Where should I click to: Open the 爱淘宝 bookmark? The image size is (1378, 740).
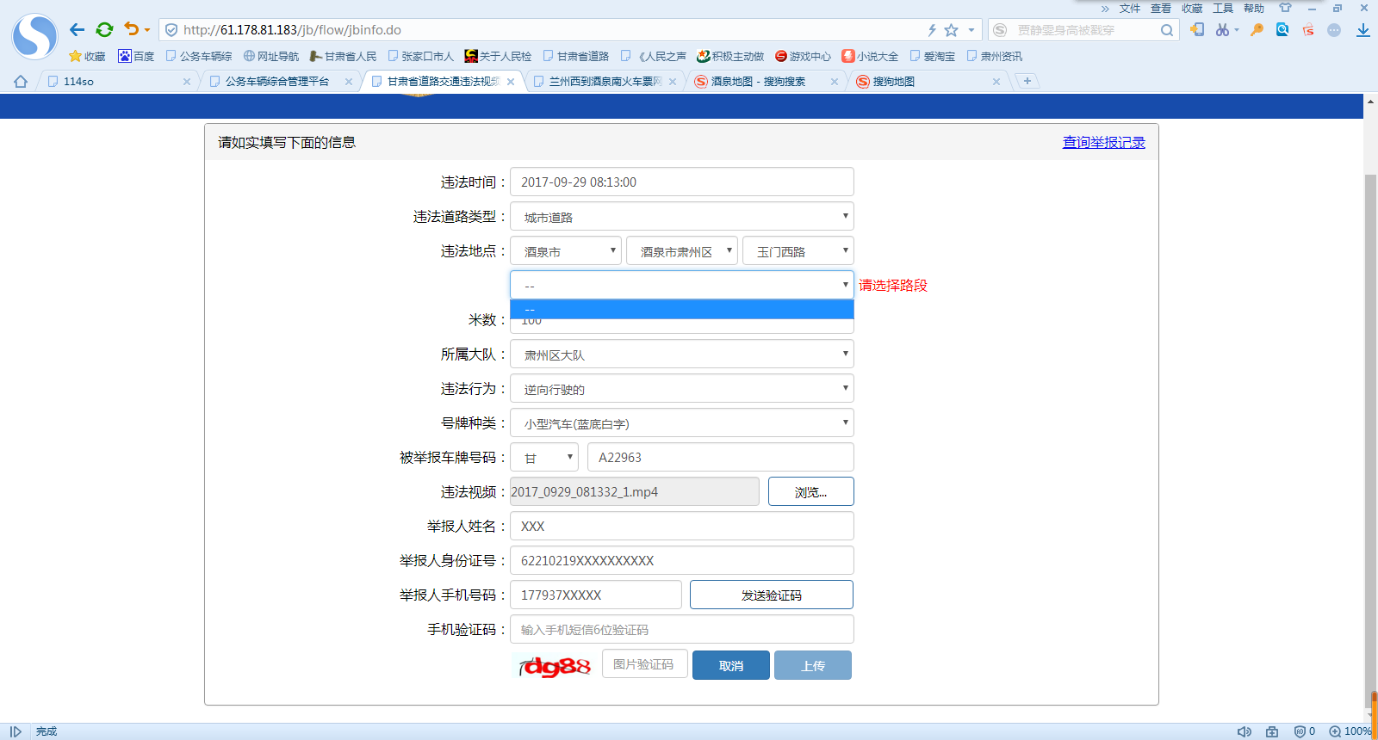point(933,56)
